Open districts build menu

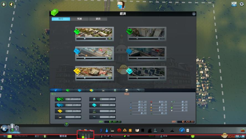click(x=91, y=130)
